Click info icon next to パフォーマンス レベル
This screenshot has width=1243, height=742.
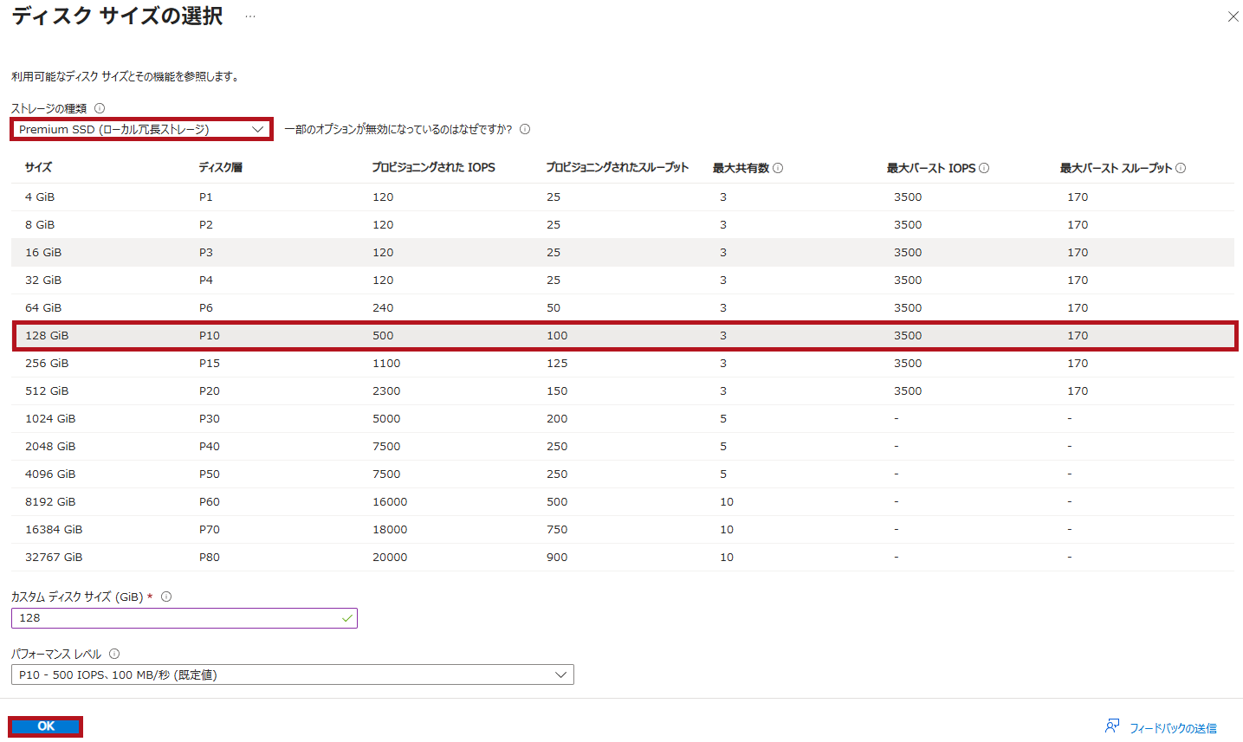[x=114, y=654]
